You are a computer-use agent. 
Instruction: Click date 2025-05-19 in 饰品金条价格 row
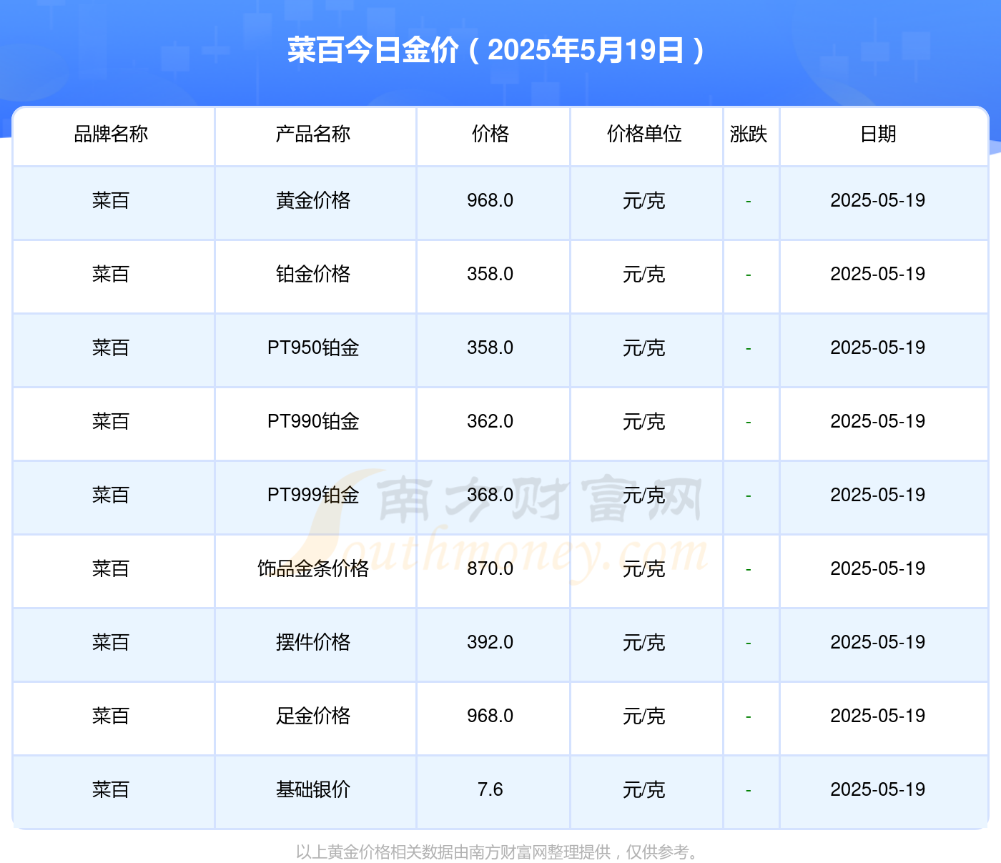click(878, 568)
